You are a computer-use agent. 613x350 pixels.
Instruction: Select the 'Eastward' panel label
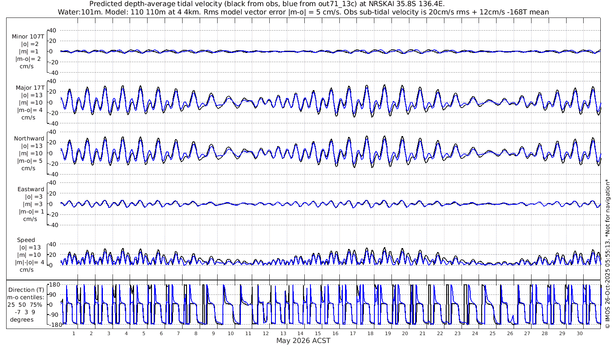pyautogui.click(x=31, y=189)
